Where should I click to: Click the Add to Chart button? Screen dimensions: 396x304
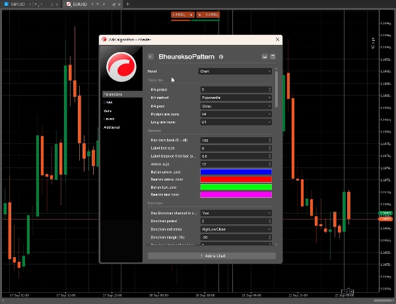click(x=212, y=256)
